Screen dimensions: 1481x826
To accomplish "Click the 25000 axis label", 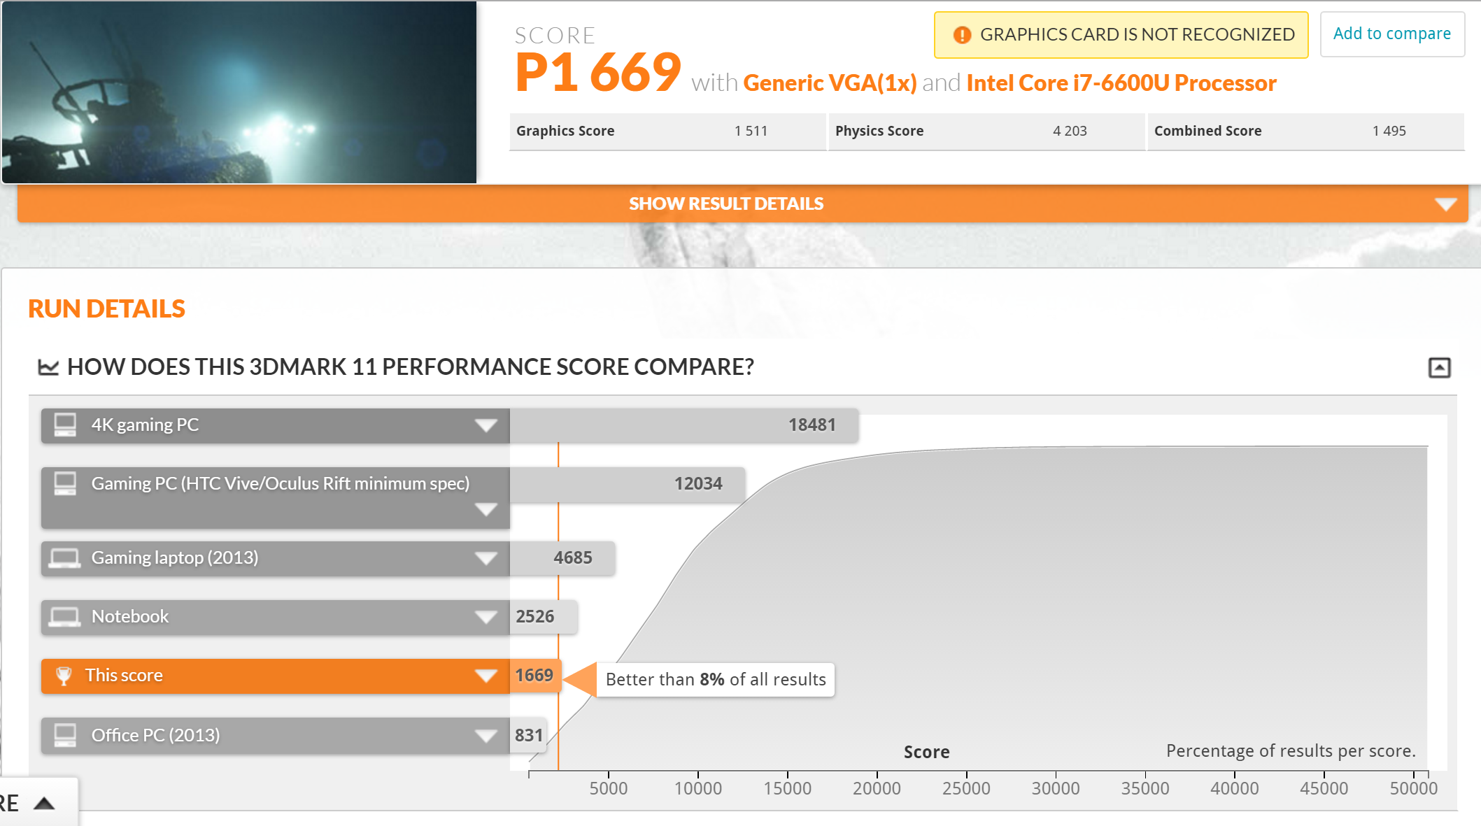I will coord(966,788).
